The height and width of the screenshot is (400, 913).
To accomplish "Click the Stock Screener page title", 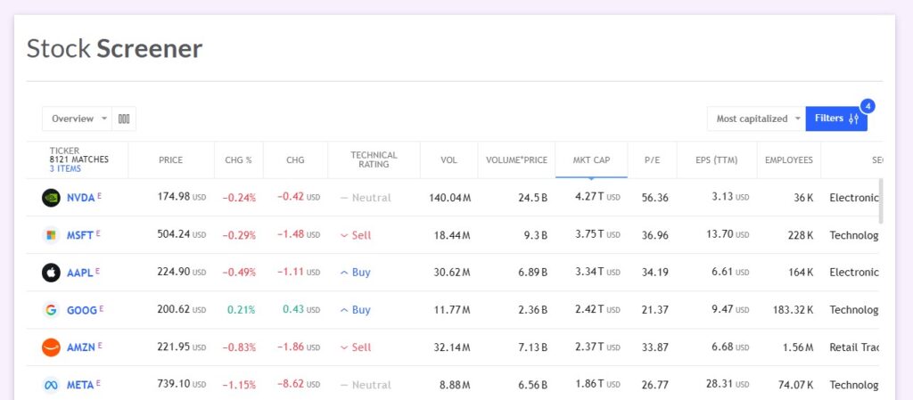I will (114, 48).
